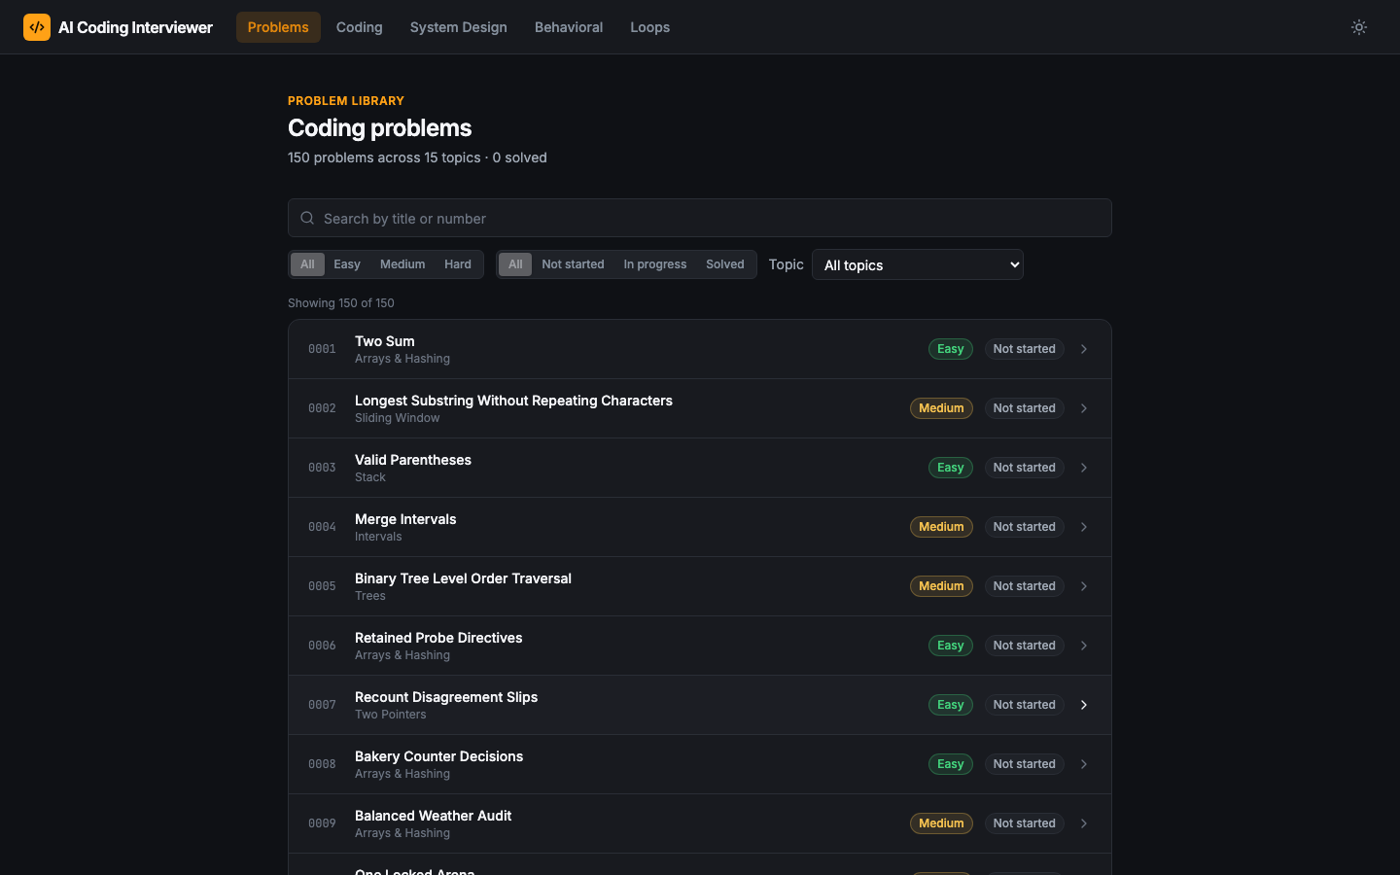Click the AI Coding Interviewer logo icon
1400x875 pixels.
point(37,27)
